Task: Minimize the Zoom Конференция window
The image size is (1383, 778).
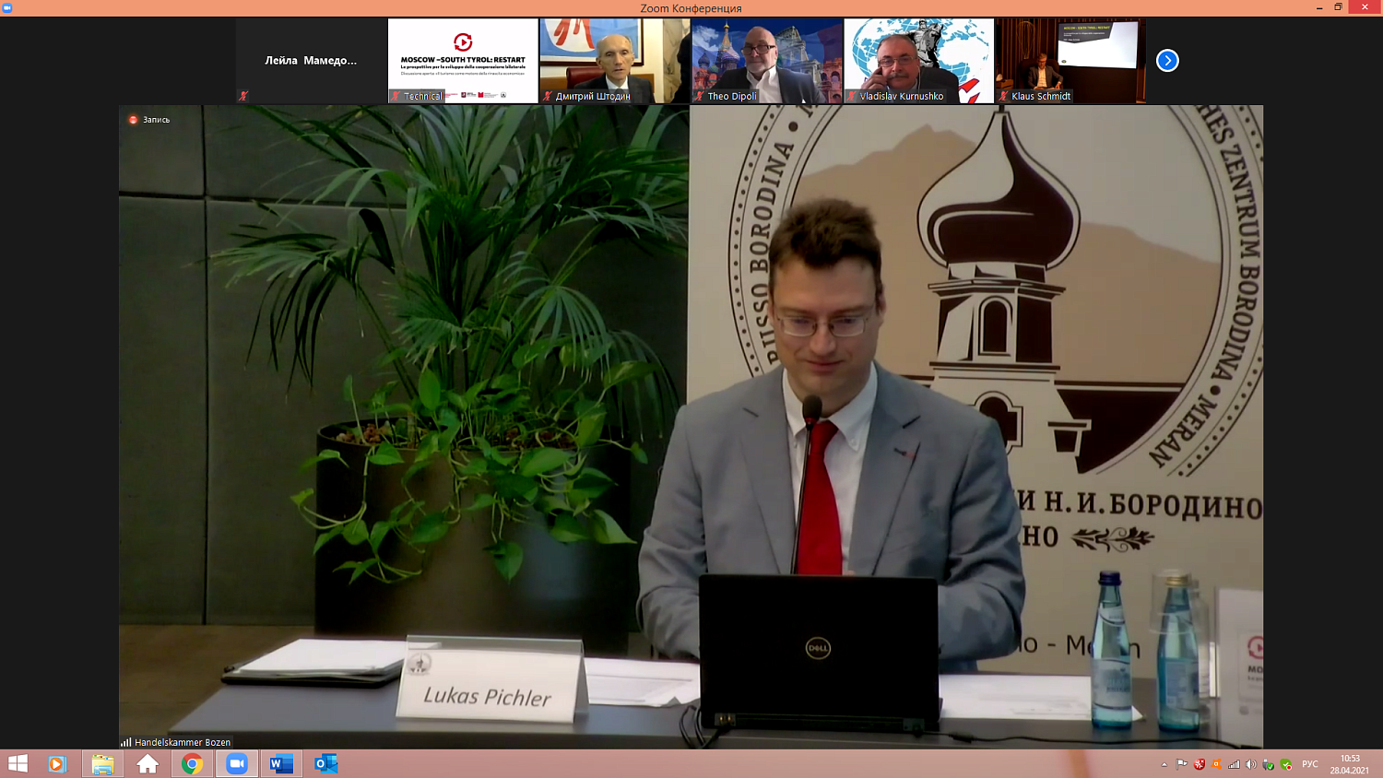Action: (1318, 7)
